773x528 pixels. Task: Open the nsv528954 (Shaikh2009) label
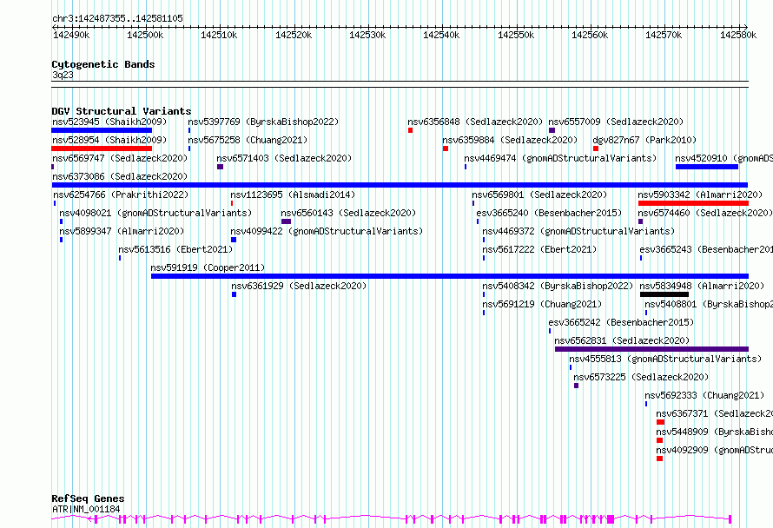(x=109, y=140)
